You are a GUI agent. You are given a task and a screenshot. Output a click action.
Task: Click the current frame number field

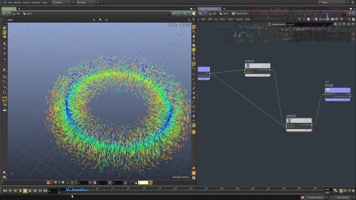click(53, 191)
